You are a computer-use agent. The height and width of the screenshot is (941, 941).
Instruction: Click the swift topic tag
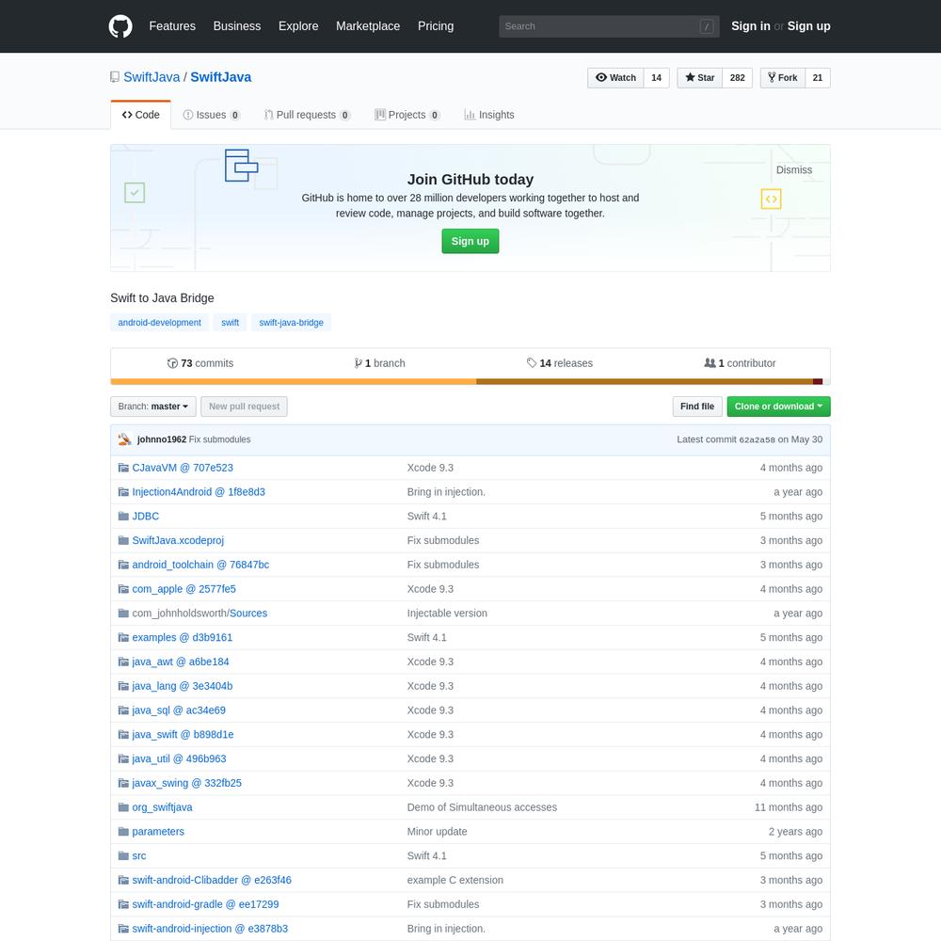pos(230,322)
